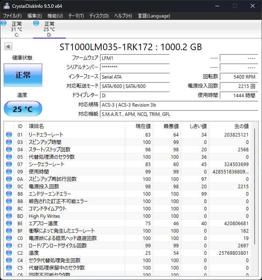Screen dimensions: 262x280
Task: Click the 対応機能 S.M.A.R.T. features field
Action: point(179,114)
